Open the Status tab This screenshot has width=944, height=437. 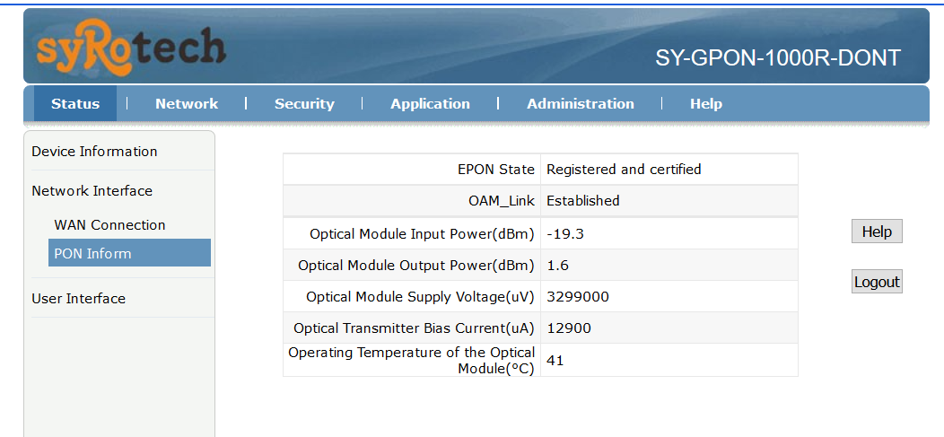(x=75, y=104)
